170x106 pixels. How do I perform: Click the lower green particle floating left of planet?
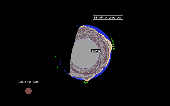pyautogui.click(x=57, y=67)
